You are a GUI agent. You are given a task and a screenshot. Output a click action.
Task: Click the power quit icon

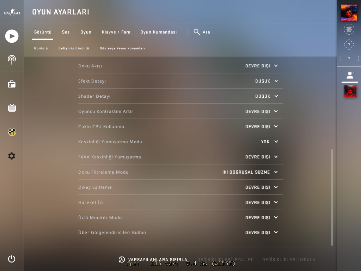click(12, 259)
